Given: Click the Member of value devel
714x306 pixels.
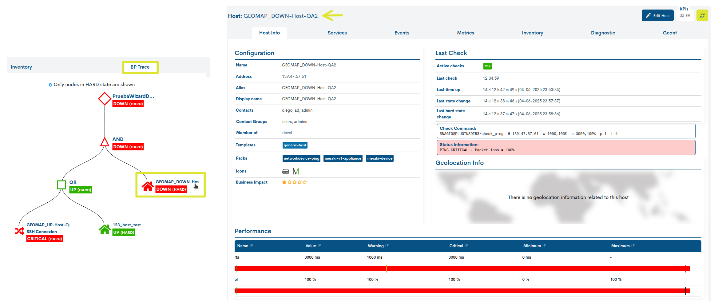Looking at the screenshot, I should 287,133.
